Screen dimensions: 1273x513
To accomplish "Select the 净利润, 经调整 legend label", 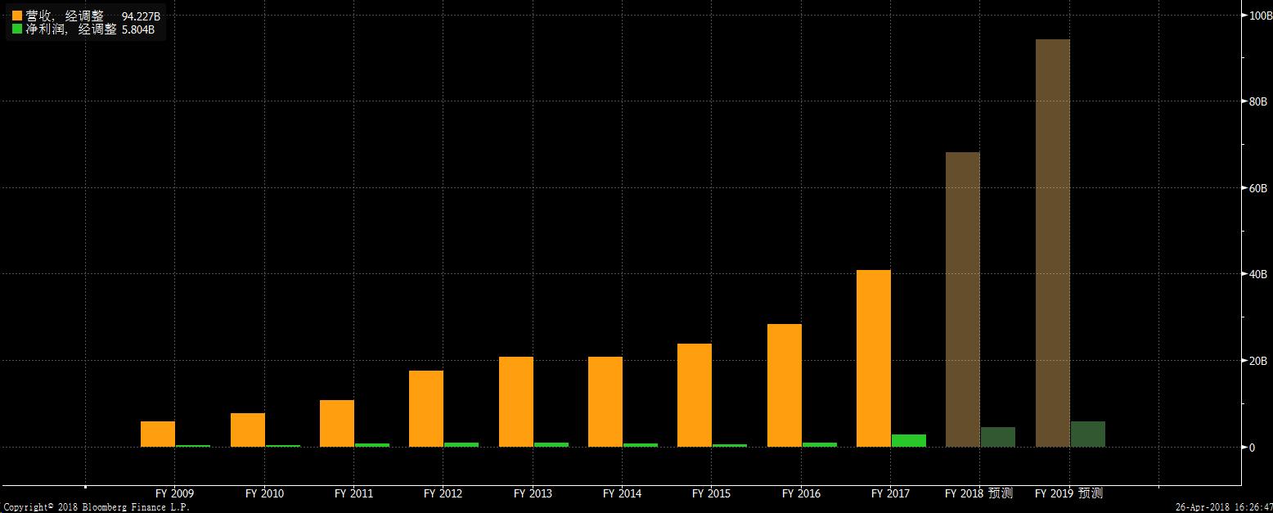I will pos(71,29).
